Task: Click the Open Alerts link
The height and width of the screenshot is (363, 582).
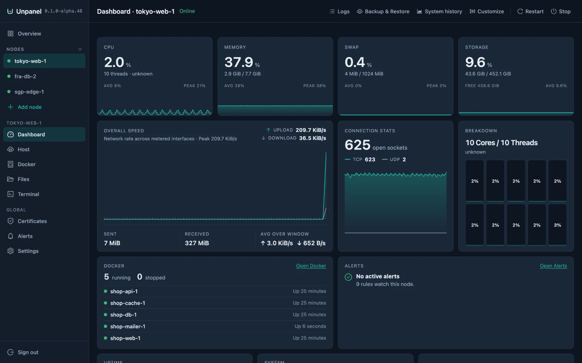Action: tap(553, 266)
